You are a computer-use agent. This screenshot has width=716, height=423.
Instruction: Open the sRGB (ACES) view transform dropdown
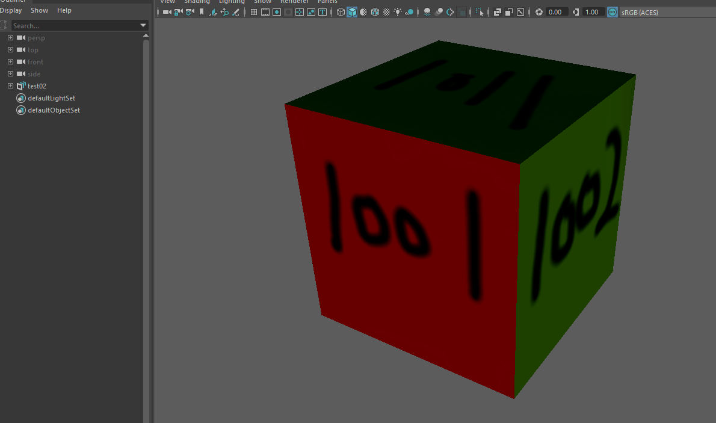point(640,12)
